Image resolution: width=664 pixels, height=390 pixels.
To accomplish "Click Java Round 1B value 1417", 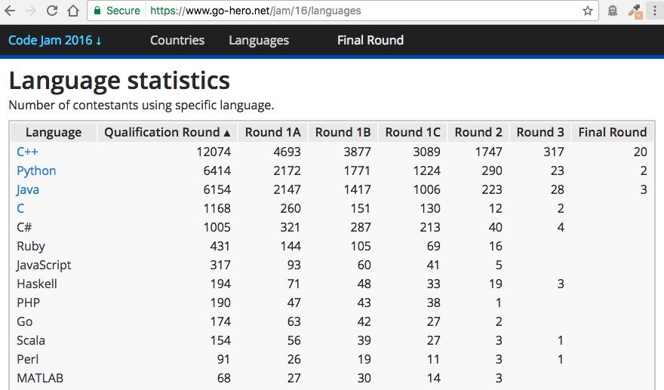I will click(357, 189).
